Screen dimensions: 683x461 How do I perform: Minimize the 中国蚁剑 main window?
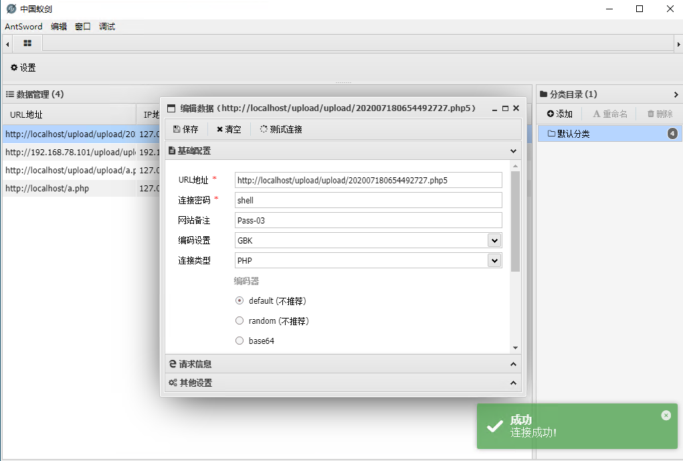click(609, 9)
